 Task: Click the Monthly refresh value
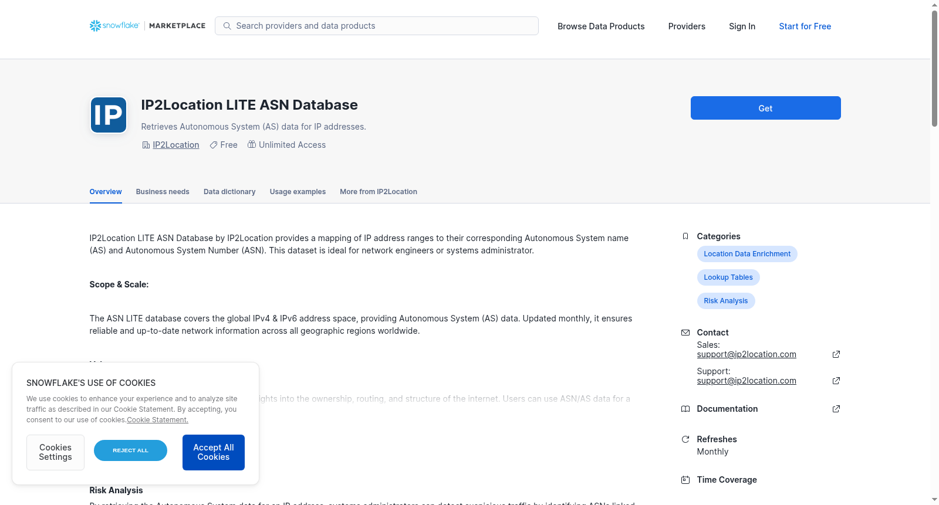712,452
